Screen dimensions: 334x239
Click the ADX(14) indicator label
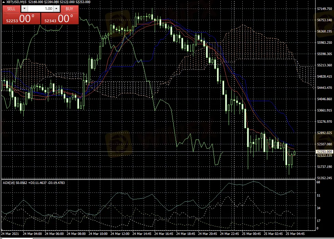point(9,183)
